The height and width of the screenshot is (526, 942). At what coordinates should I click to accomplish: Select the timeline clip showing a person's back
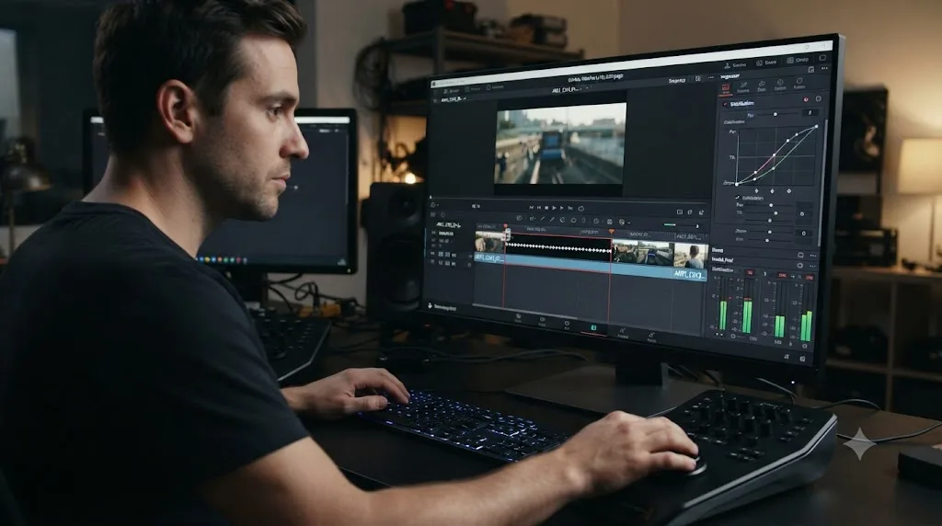point(691,256)
